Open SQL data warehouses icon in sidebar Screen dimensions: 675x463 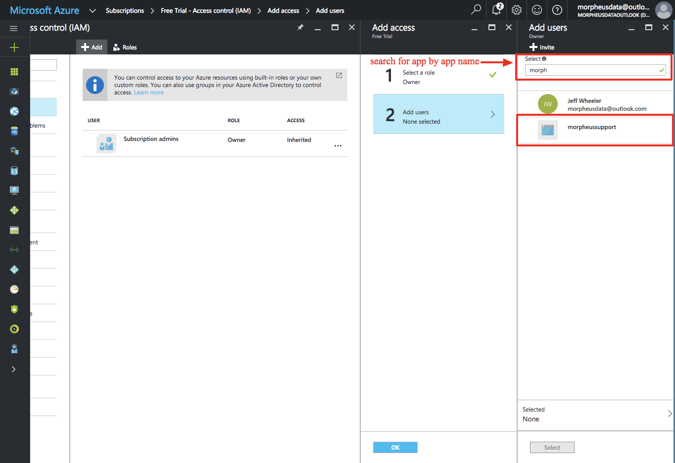click(x=14, y=151)
